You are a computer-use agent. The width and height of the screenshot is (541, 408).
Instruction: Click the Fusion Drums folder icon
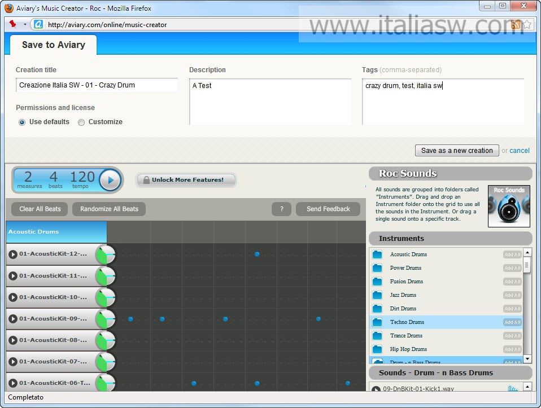(377, 282)
